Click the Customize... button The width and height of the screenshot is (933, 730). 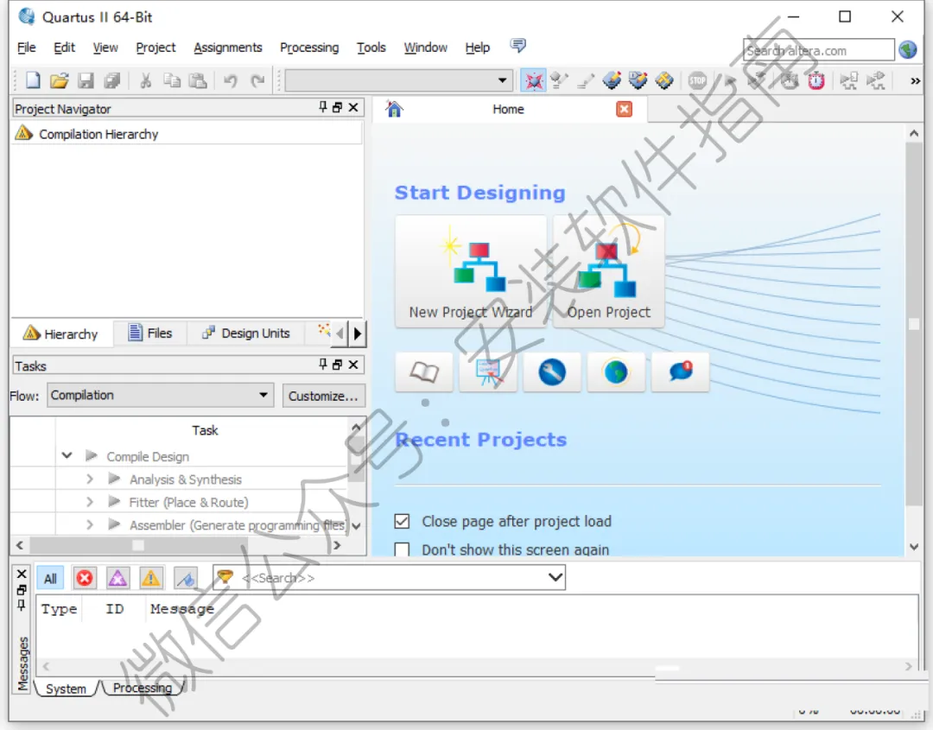323,396
